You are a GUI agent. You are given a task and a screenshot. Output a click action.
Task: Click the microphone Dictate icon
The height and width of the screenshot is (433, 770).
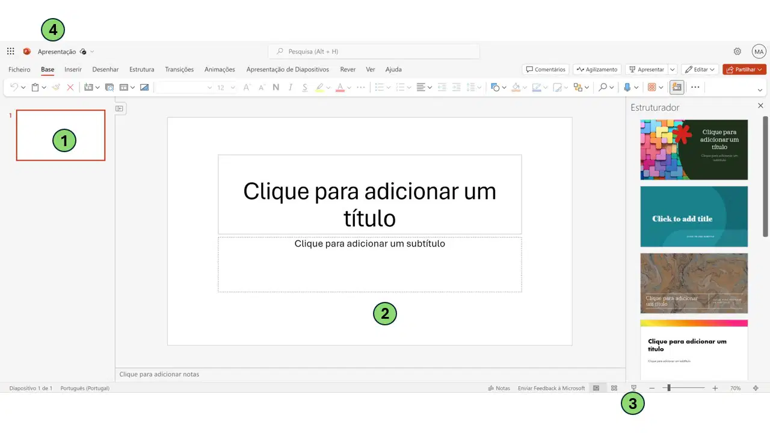tap(627, 87)
